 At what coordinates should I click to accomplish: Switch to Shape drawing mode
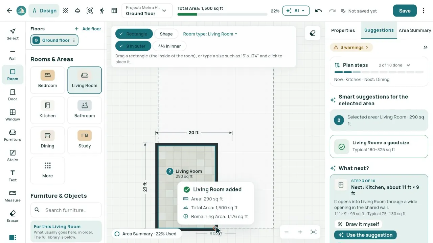(166, 34)
